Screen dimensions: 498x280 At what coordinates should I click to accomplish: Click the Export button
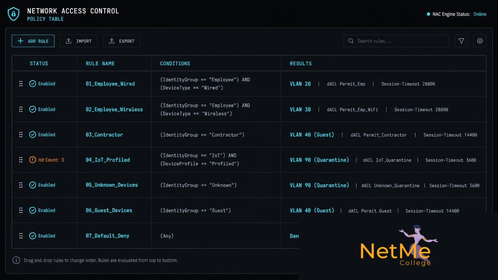pos(121,41)
